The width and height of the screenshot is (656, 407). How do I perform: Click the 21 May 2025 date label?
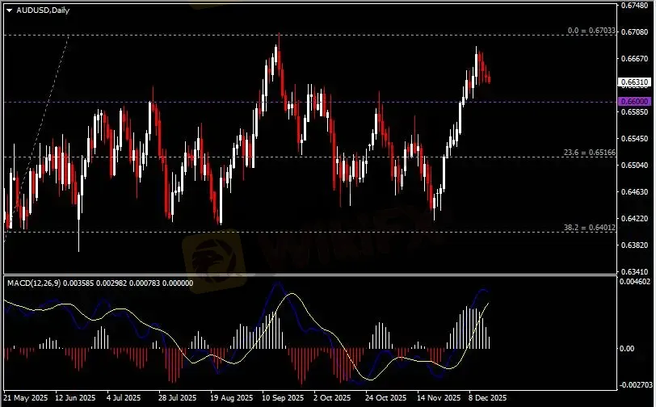click(x=27, y=398)
